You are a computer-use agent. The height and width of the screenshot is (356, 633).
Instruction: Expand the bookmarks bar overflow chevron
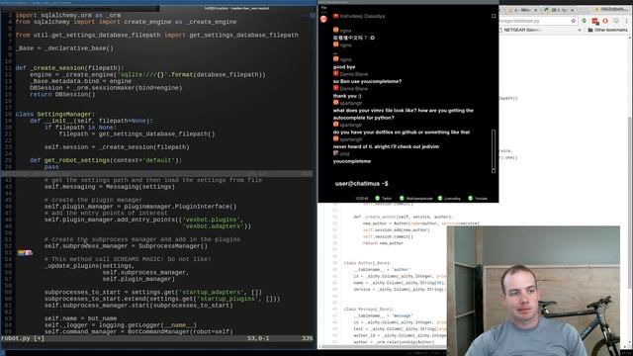tap(580, 30)
